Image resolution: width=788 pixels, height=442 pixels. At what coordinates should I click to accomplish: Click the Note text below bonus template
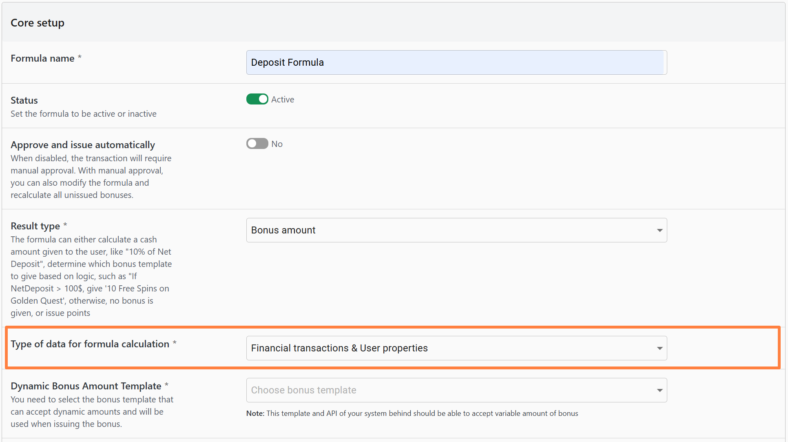coord(412,413)
